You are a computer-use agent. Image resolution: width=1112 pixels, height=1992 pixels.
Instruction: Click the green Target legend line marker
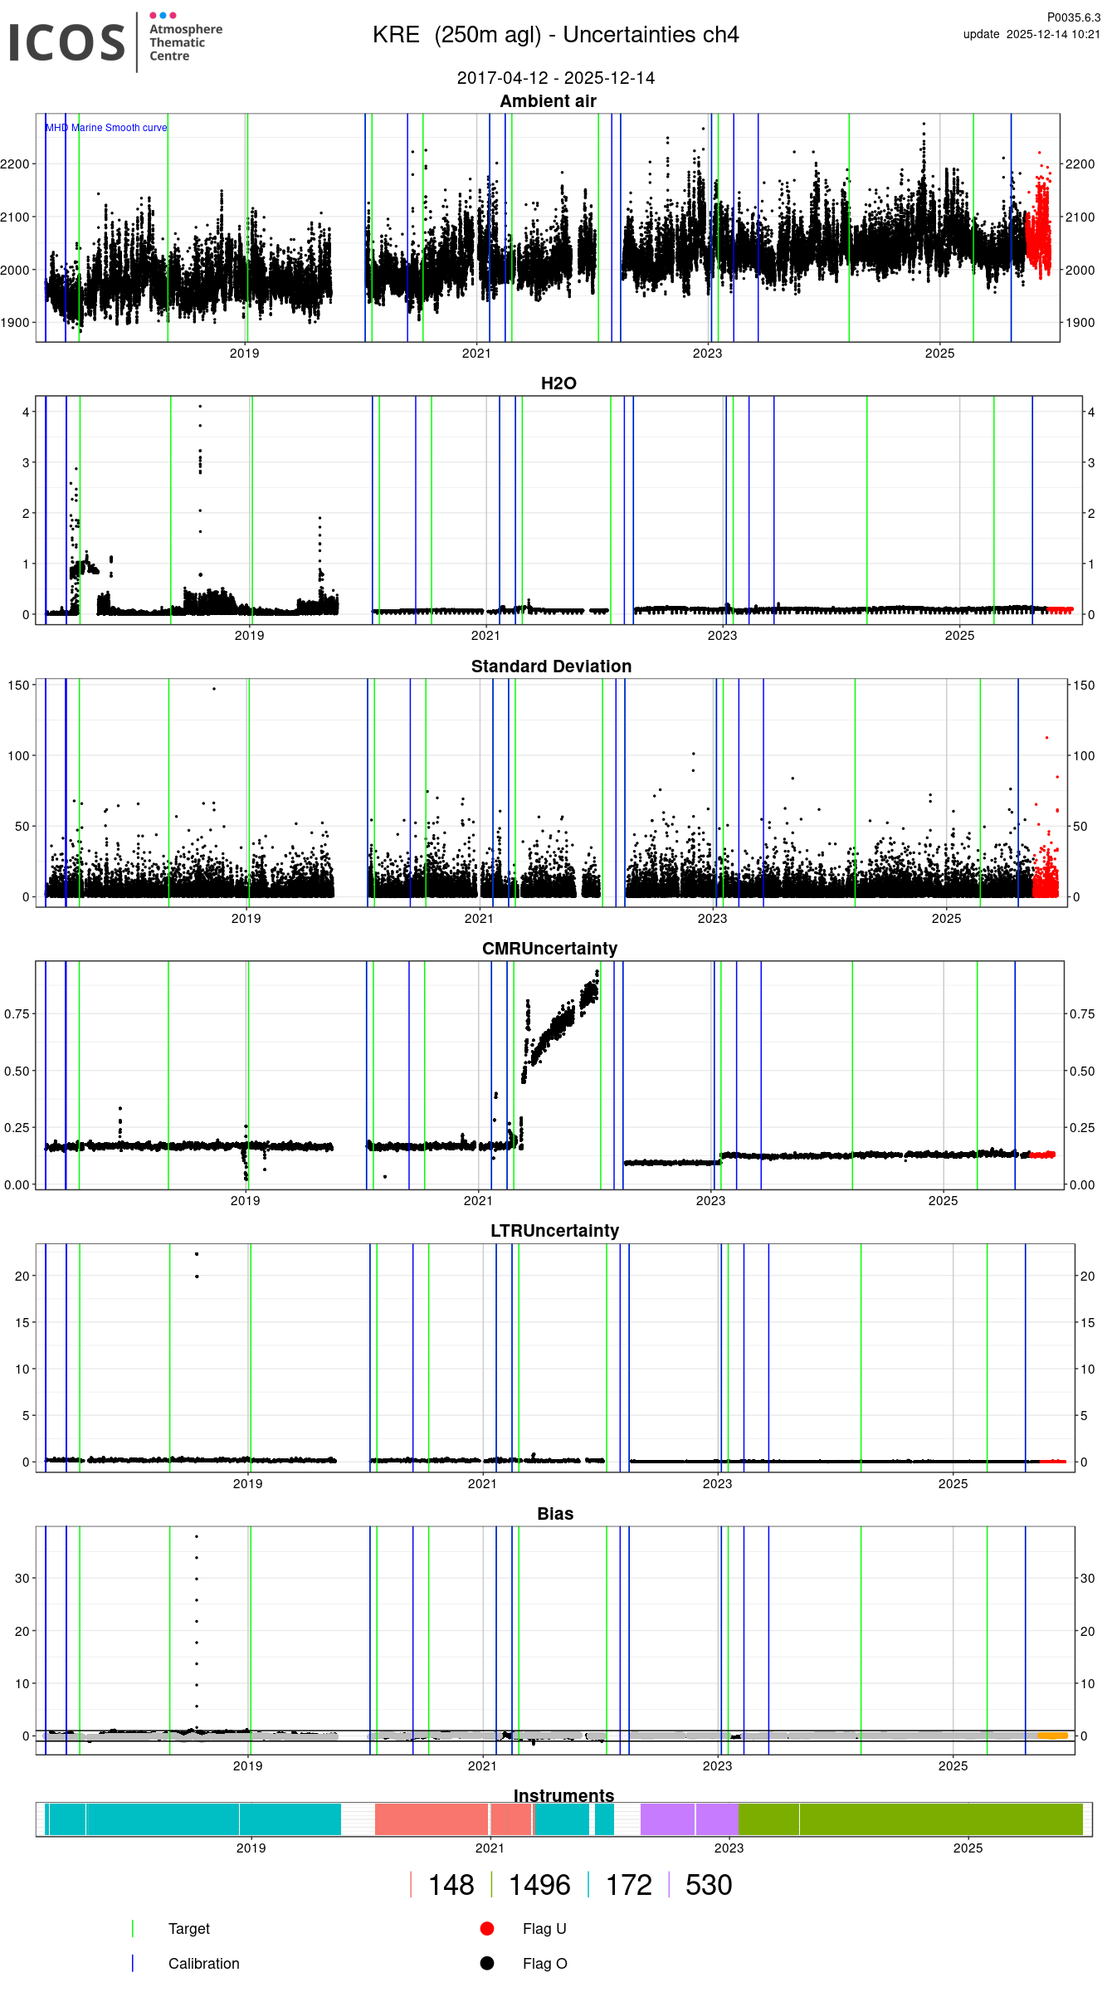point(133,1928)
